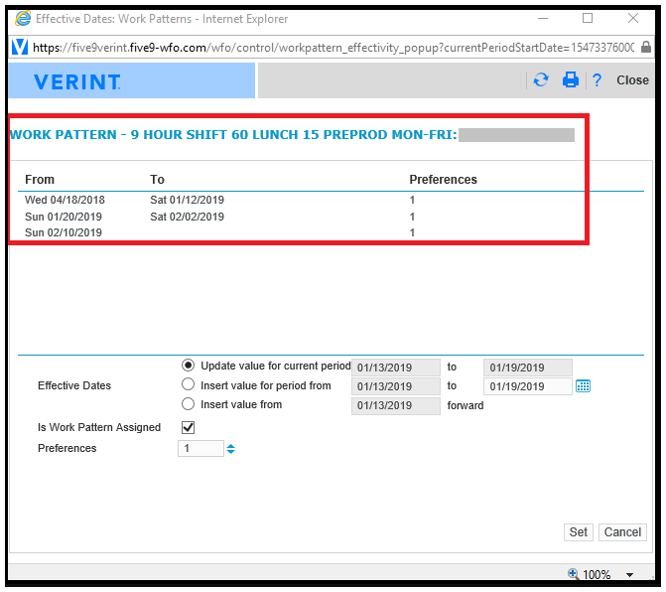Decrease Preferences value with down arrow

pos(230,452)
